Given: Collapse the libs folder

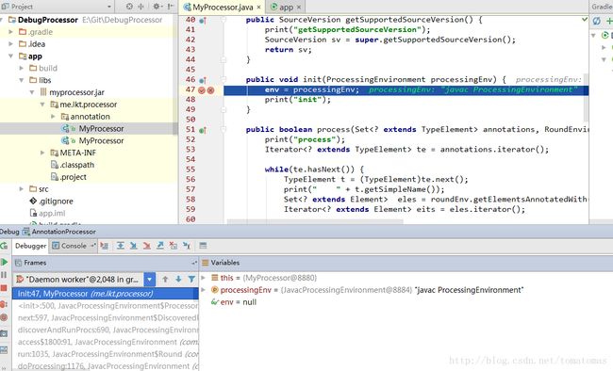Looking at the screenshot, I should pyautogui.click(x=22, y=80).
